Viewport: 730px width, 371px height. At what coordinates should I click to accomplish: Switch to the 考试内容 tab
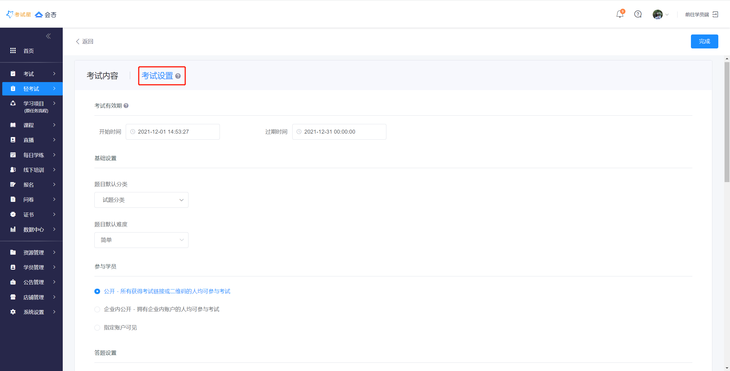click(x=102, y=76)
